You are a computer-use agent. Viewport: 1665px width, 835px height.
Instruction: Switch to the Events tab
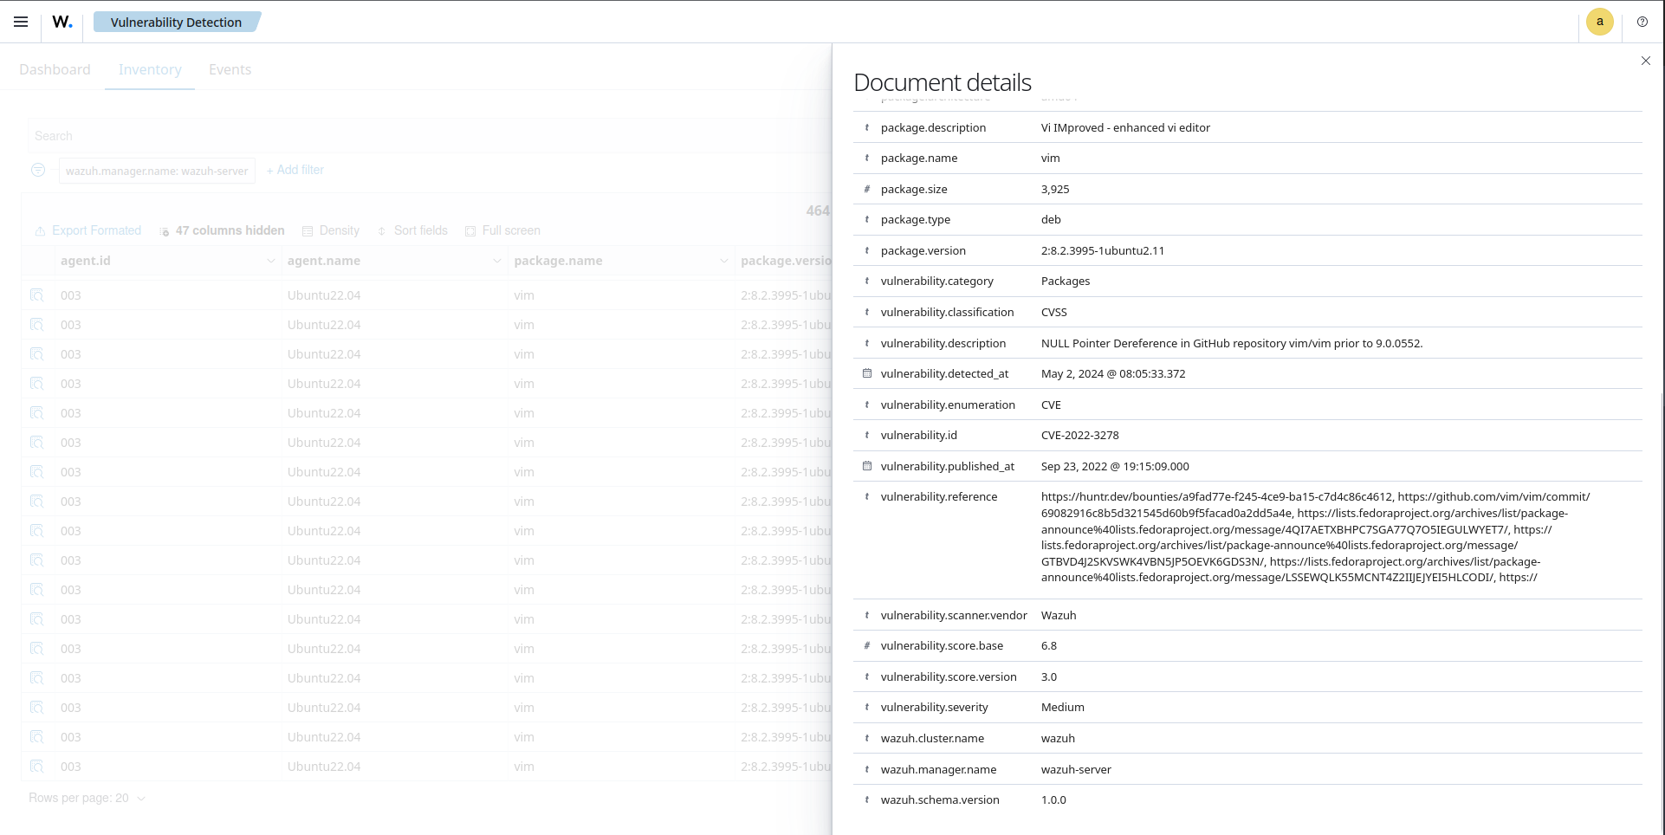tap(230, 69)
